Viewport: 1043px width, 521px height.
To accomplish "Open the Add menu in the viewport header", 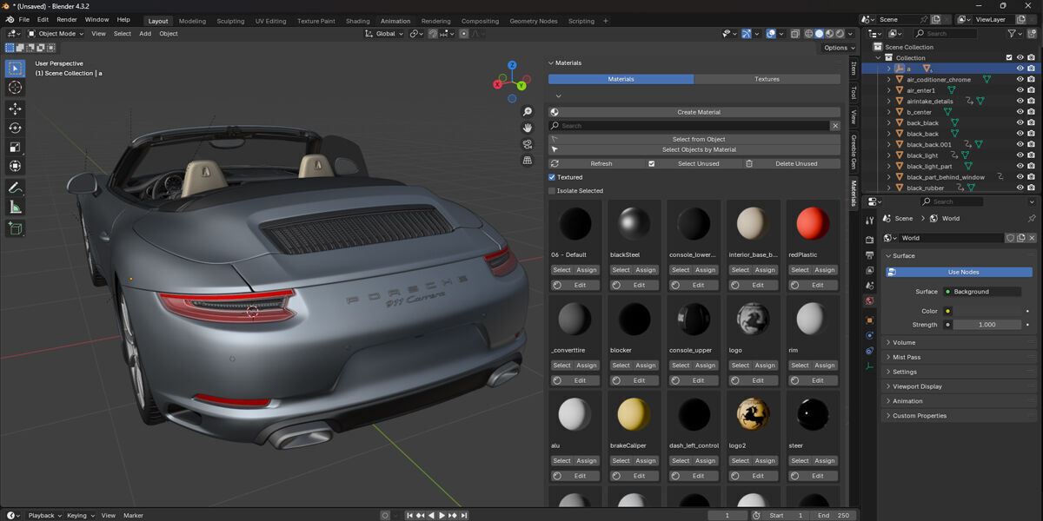I will (x=145, y=34).
